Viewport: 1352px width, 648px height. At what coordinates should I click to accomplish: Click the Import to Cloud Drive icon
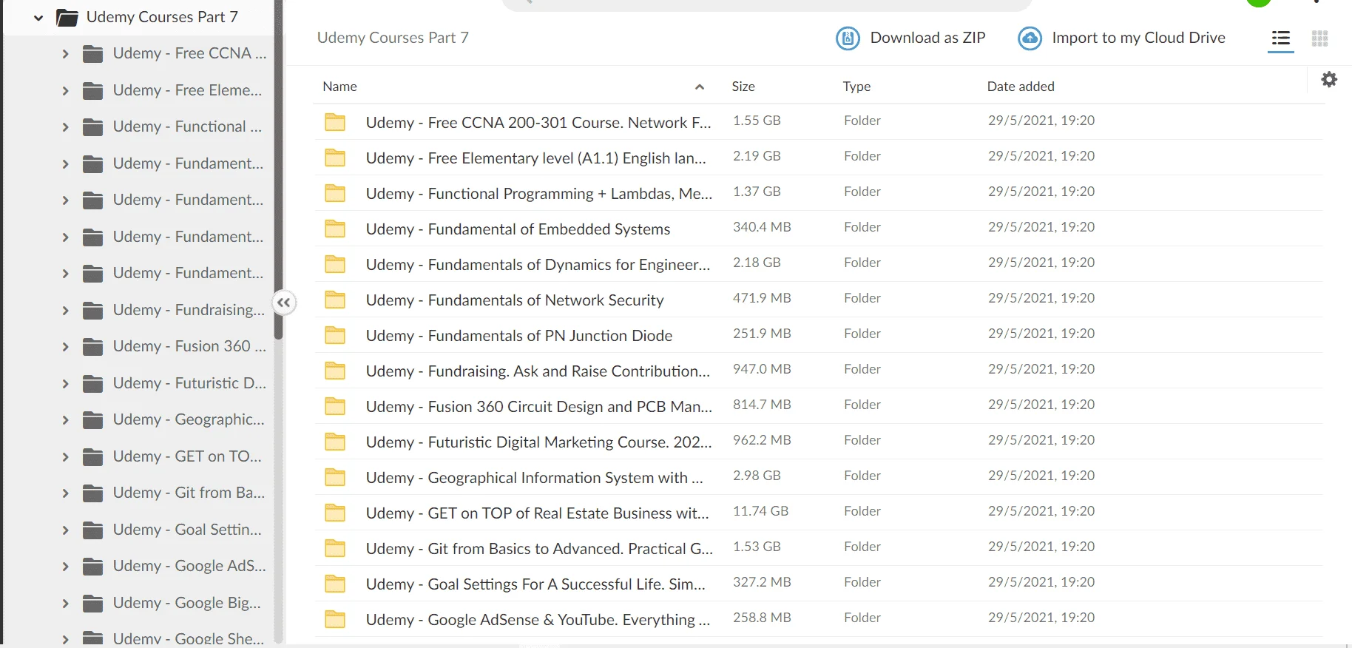[1030, 38]
